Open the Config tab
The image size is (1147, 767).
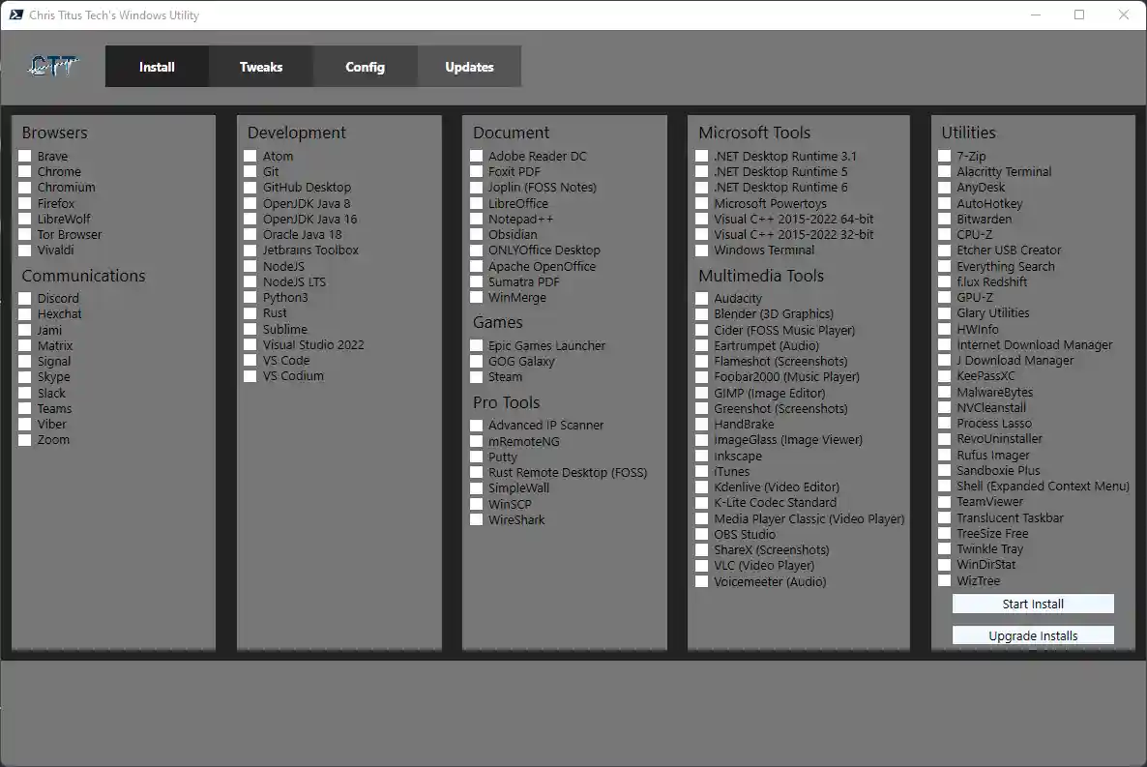[x=365, y=67]
